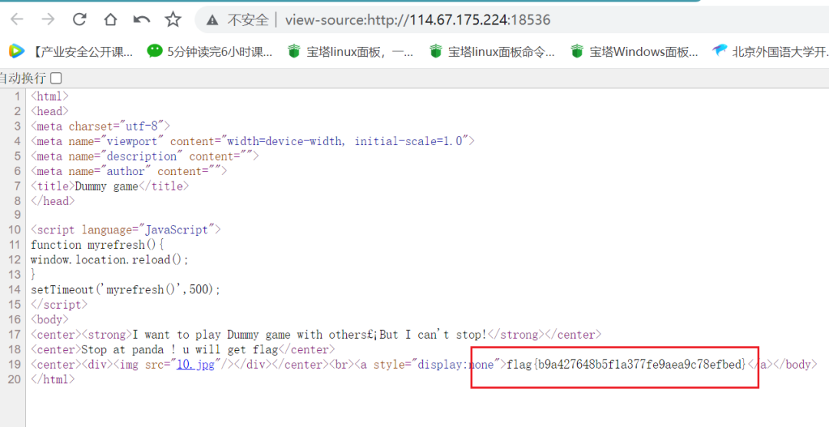The image size is (829, 427).
Task: Open the 北京外国语大学 bookmark
Action: click(771, 51)
